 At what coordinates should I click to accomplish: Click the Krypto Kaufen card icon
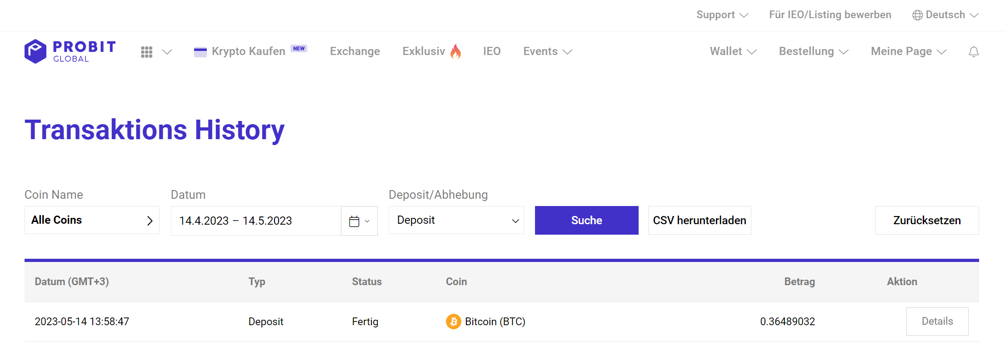pyautogui.click(x=200, y=52)
